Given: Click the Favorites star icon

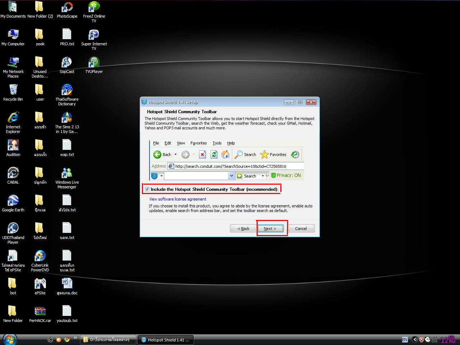Looking at the screenshot, I should (264, 155).
